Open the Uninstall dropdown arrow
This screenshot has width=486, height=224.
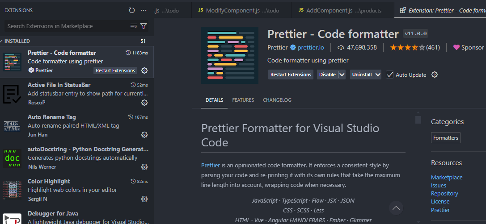(x=377, y=75)
